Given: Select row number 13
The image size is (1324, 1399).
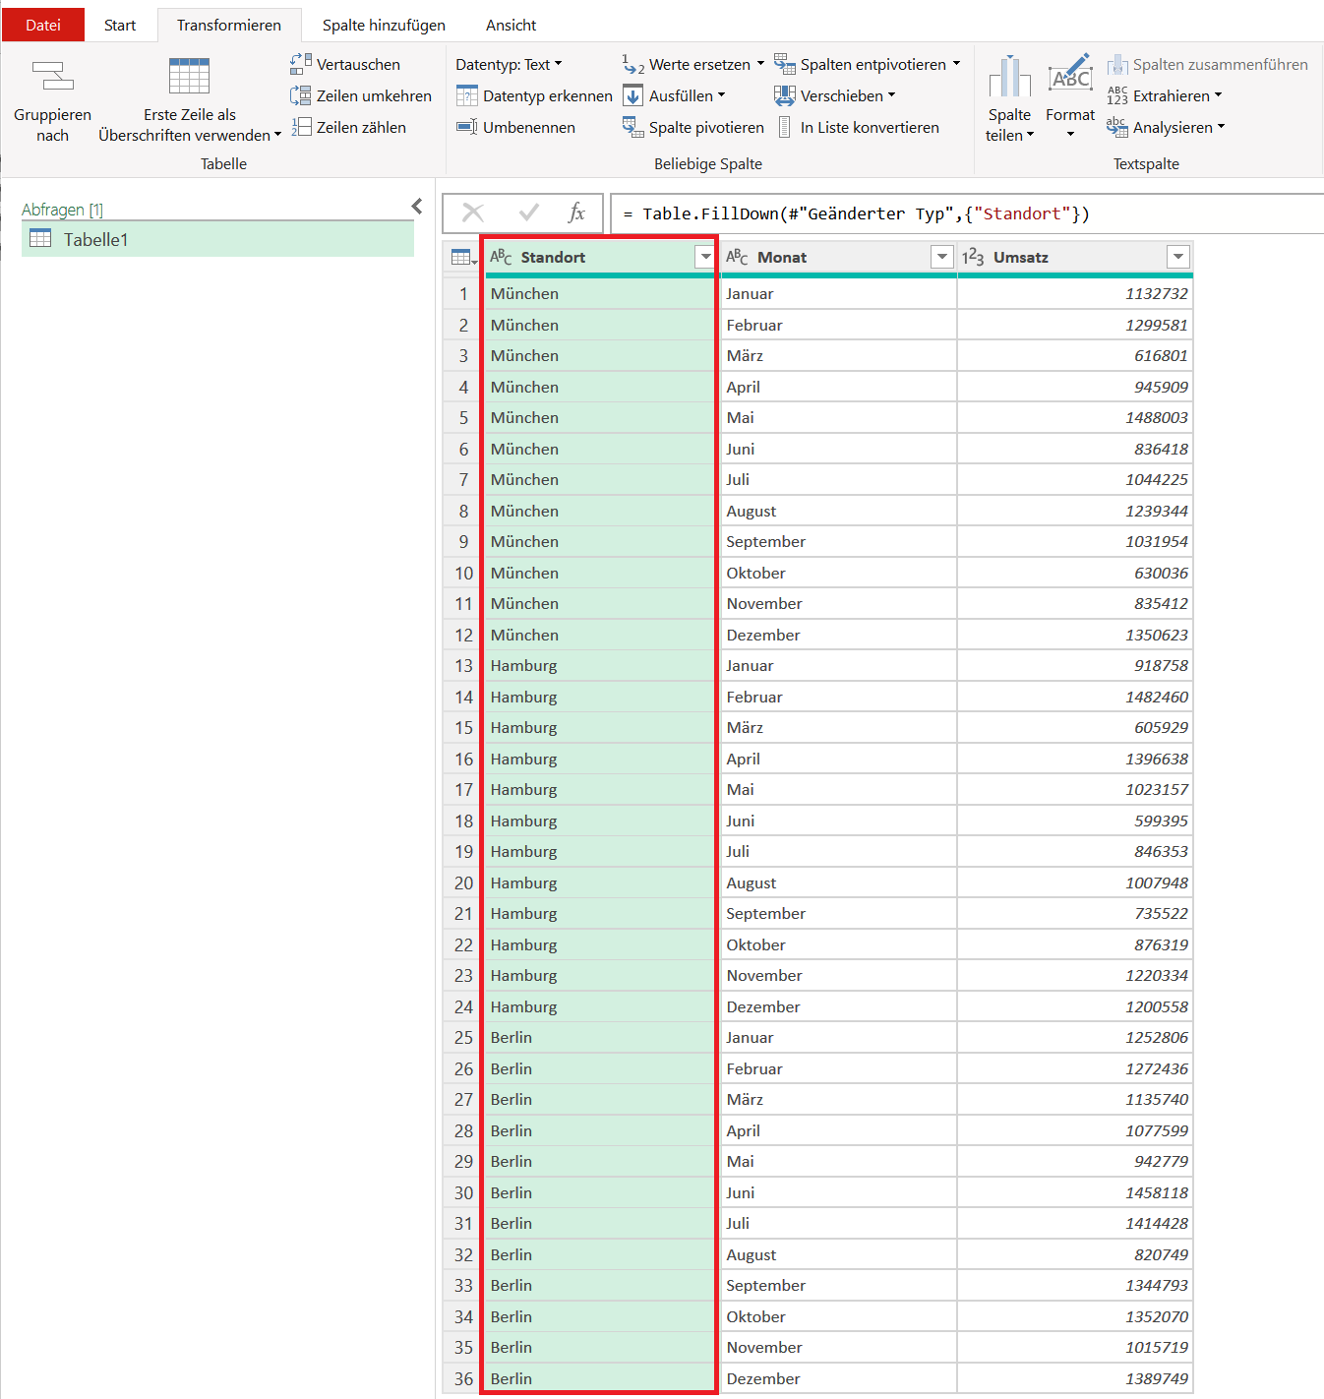Looking at the screenshot, I should tap(463, 666).
